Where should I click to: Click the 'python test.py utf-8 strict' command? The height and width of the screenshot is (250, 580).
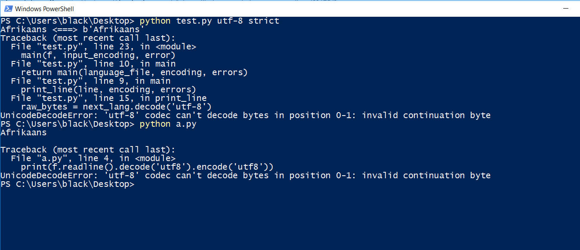coord(210,21)
